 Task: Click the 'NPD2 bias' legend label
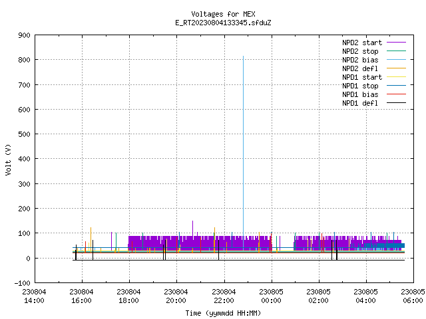coord(360,60)
